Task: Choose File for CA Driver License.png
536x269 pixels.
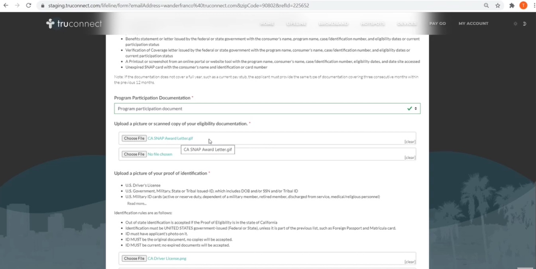Action: click(134, 258)
